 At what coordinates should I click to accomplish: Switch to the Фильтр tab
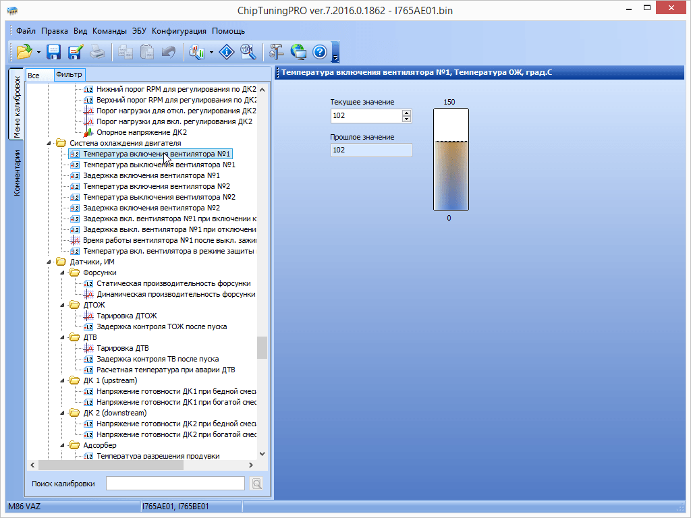click(x=69, y=75)
